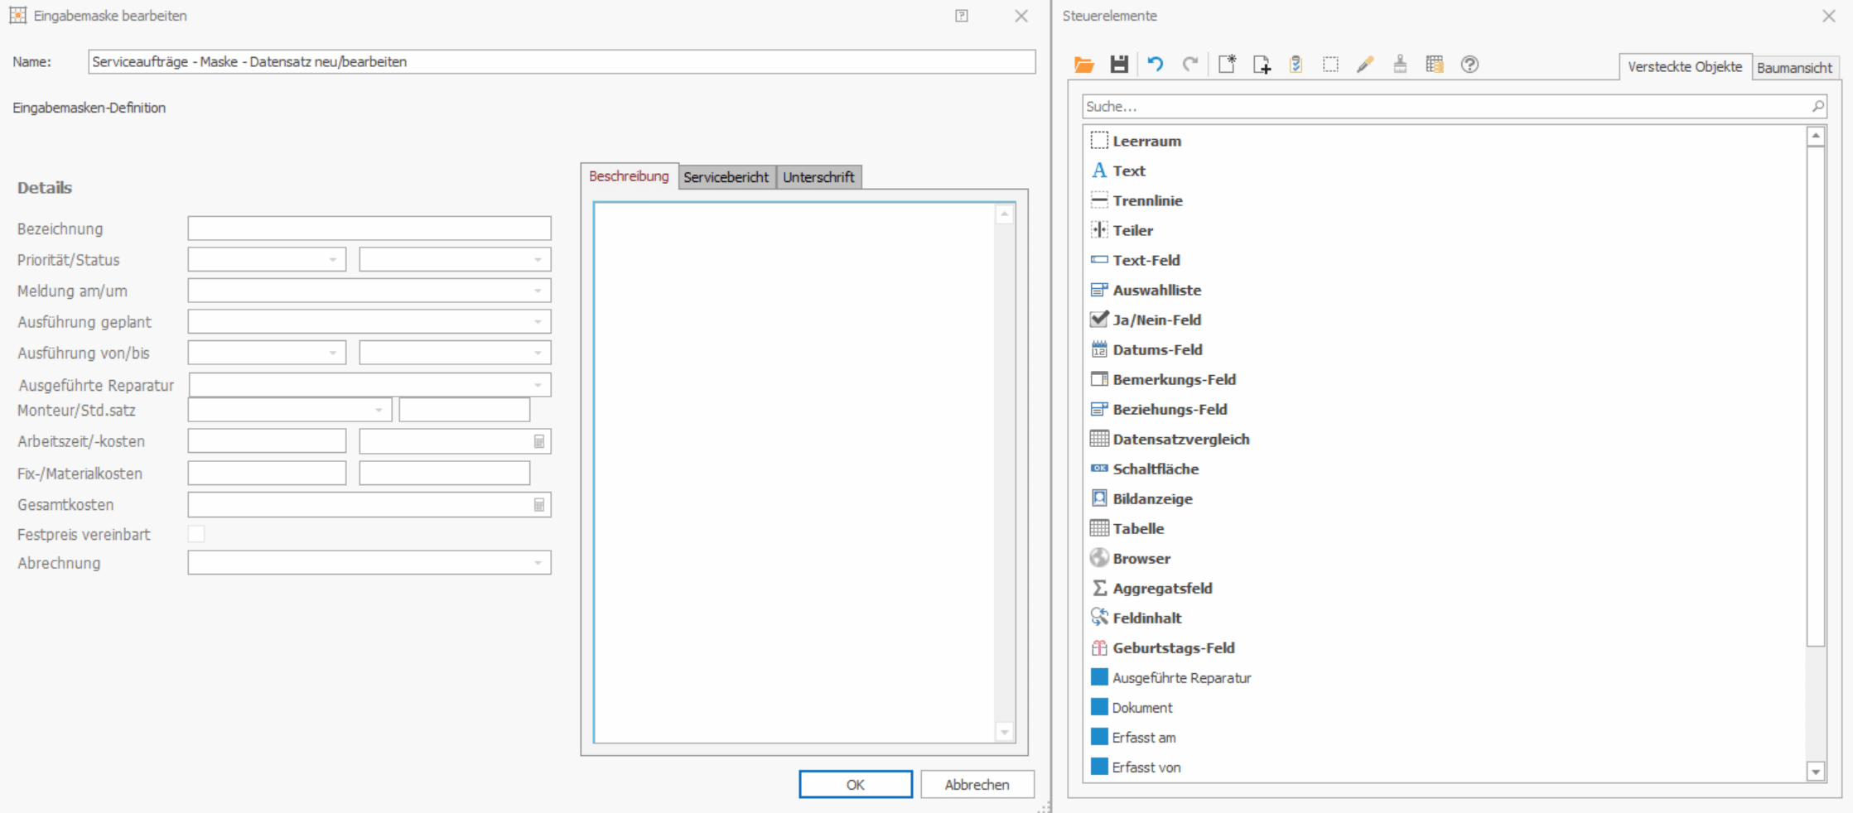Click the Abbrechen button

tap(977, 784)
